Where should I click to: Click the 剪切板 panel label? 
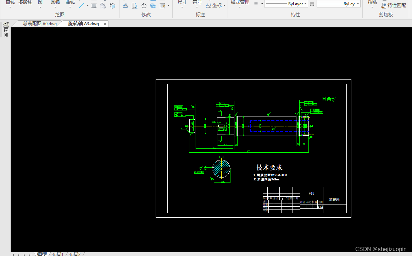click(x=386, y=15)
